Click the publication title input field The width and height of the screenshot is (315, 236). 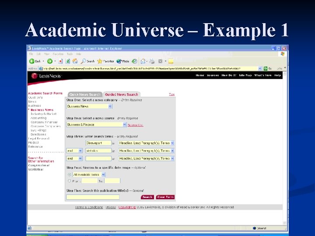[93, 197]
